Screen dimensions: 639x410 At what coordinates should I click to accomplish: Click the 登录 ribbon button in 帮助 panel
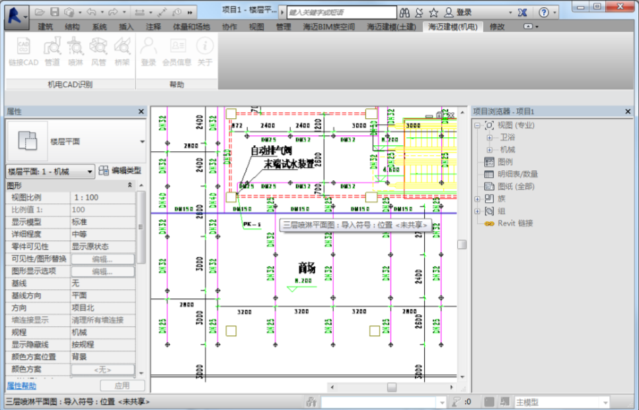pos(148,51)
